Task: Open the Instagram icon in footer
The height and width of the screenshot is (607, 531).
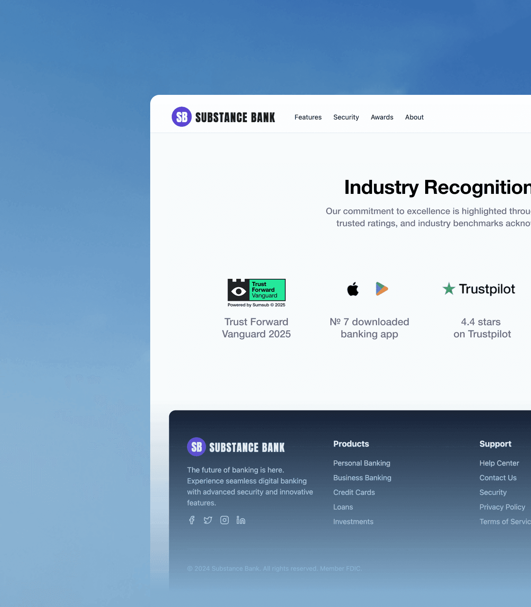Action: coord(225,520)
